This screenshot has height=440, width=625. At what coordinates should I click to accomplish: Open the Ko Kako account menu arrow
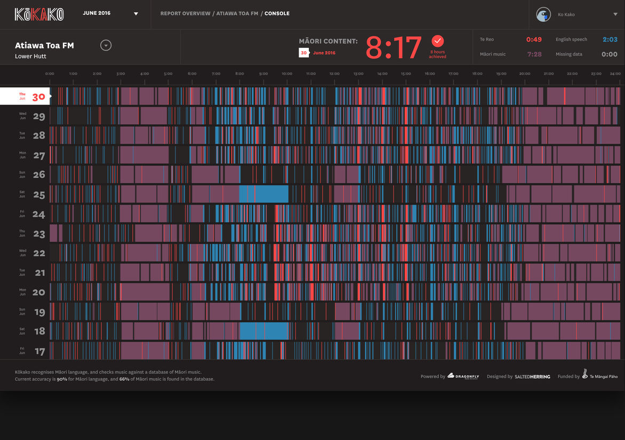615,14
